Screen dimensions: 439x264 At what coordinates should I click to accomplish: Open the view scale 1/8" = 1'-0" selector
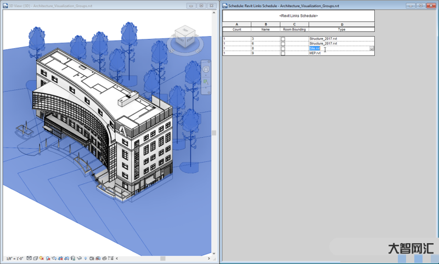click(14, 258)
